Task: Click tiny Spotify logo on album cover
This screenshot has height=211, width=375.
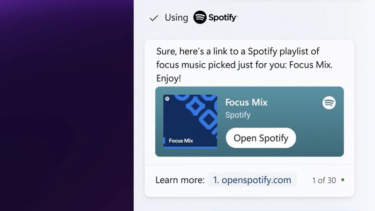Action: pos(167,99)
